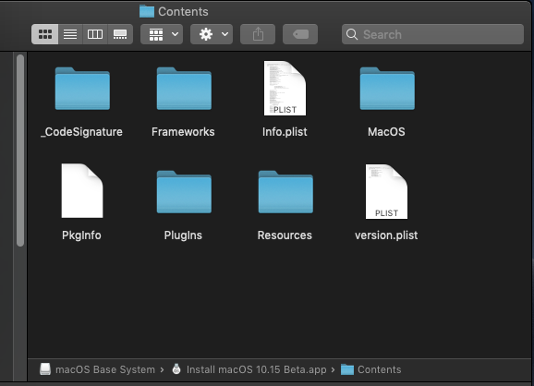
Task: Open the gear action menu
Action: click(x=212, y=34)
